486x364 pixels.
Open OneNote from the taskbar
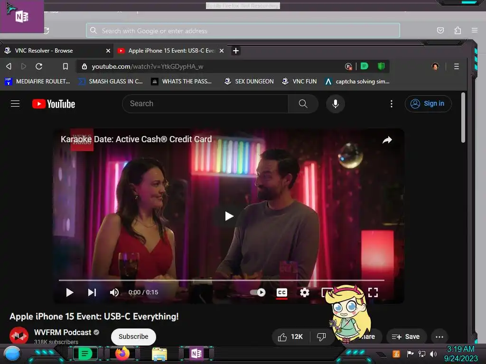[197, 354]
